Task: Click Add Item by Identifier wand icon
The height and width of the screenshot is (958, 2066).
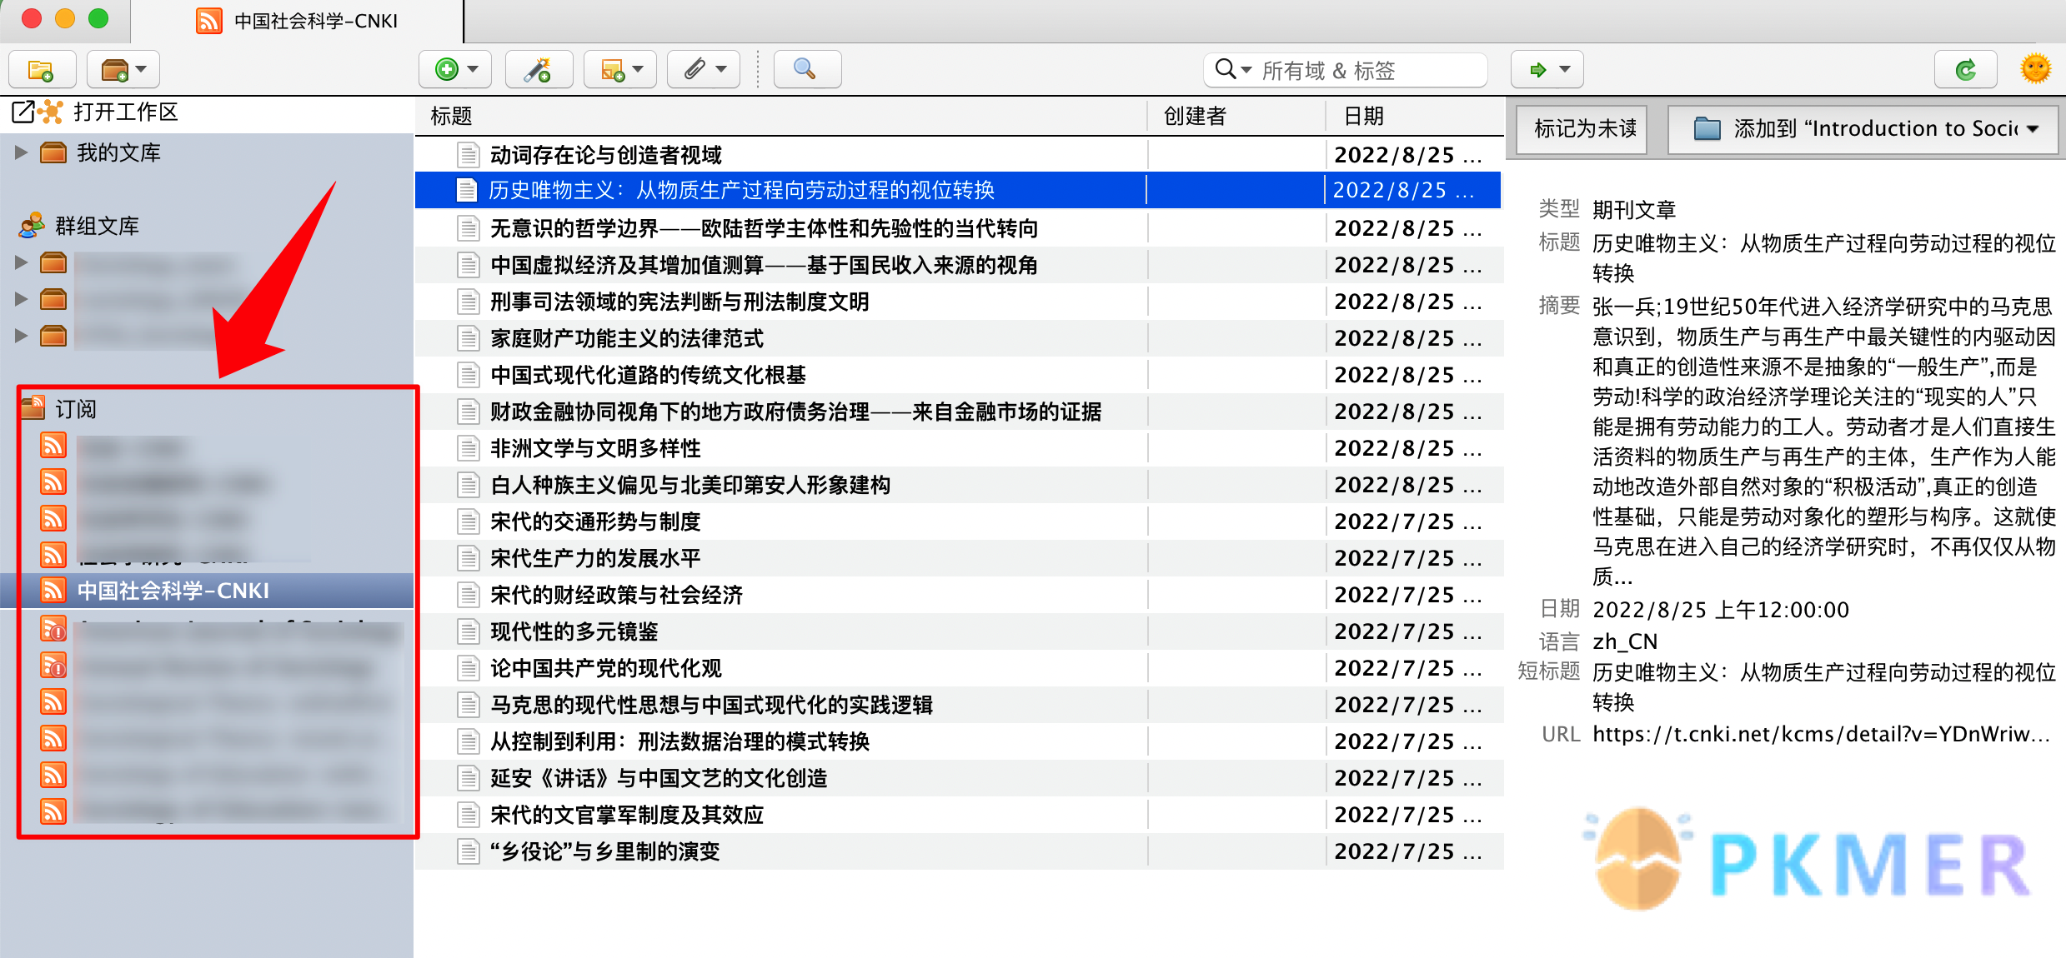Action: tap(539, 70)
